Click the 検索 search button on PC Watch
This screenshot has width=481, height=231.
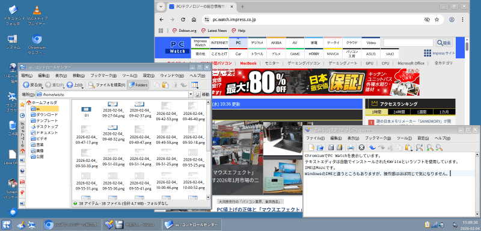click(x=444, y=43)
